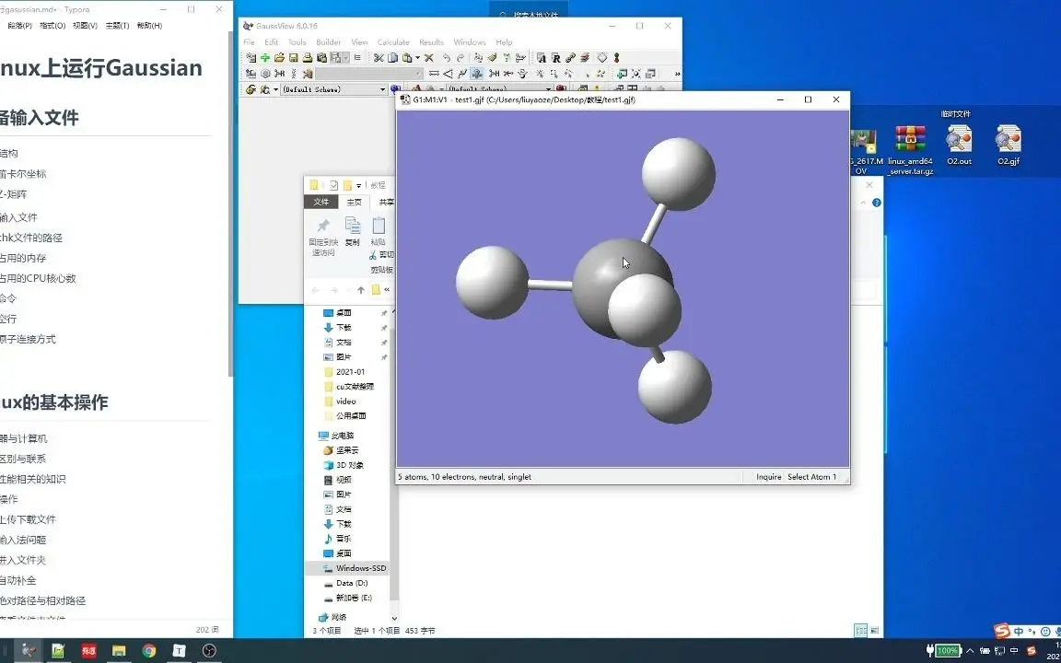This screenshot has width=1061, height=663.
Task: Open 文件 tab in Explorer ribbon
Action: [321, 202]
